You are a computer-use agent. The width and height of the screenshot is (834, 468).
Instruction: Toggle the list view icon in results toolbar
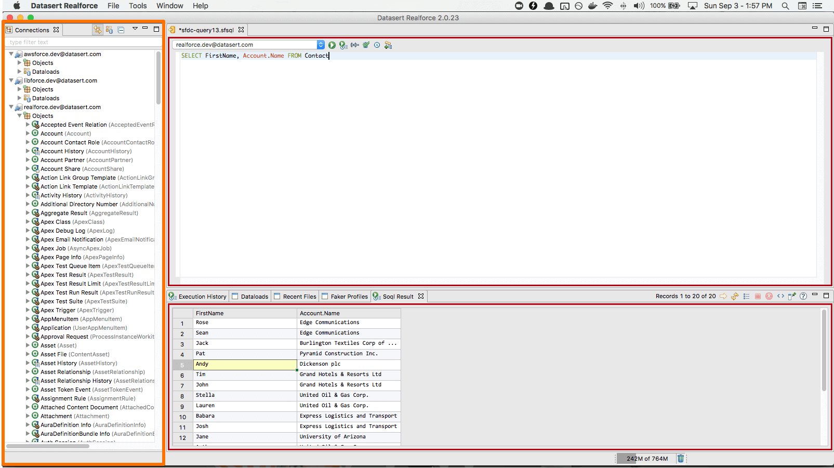point(746,297)
